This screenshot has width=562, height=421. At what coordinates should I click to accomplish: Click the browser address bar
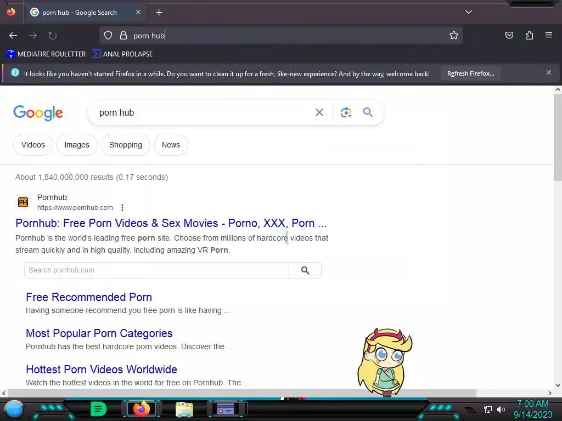pyautogui.click(x=280, y=36)
